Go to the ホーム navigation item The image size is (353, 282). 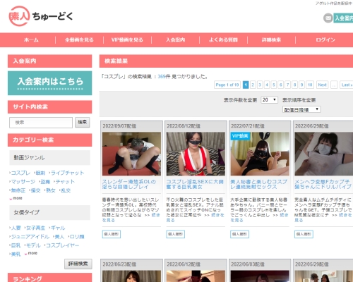(x=31, y=40)
